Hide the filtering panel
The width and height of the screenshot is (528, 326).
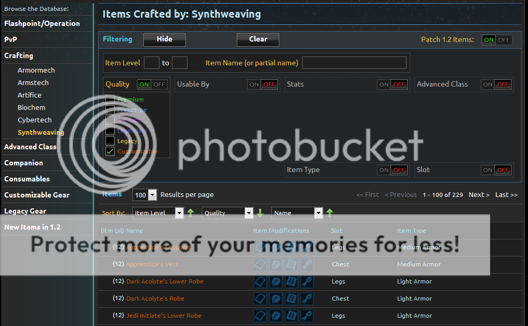point(165,39)
